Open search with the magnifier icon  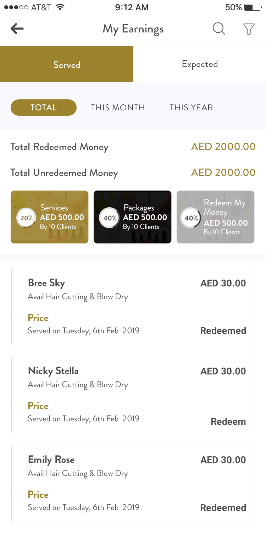click(219, 29)
